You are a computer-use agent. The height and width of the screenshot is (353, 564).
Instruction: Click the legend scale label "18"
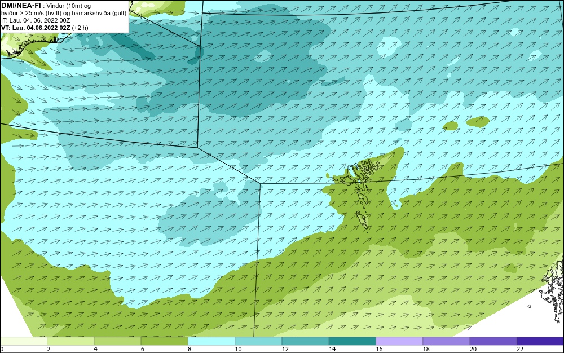(426, 349)
